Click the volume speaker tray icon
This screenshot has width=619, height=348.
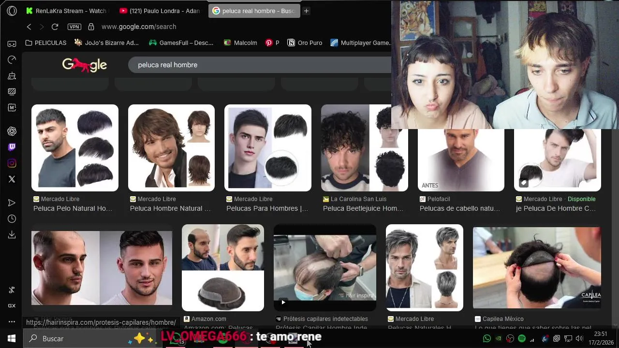point(579,339)
